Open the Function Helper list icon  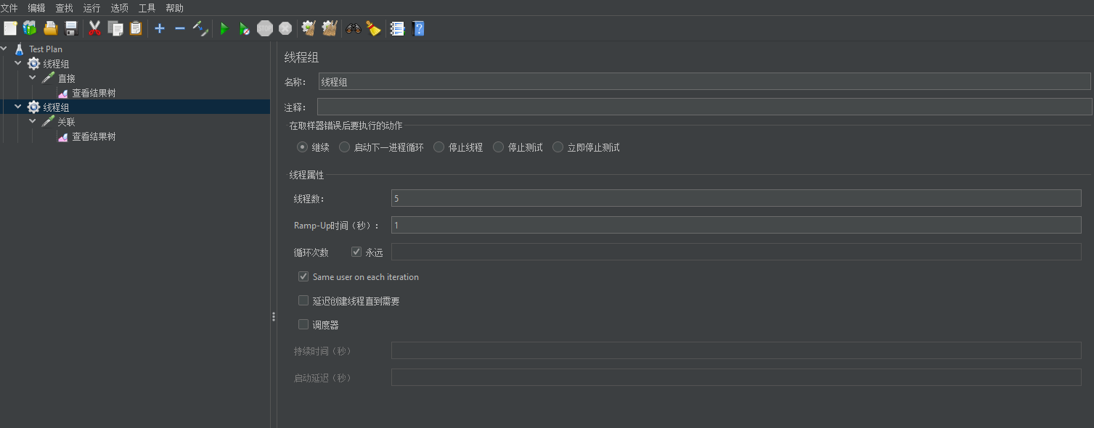pos(397,28)
